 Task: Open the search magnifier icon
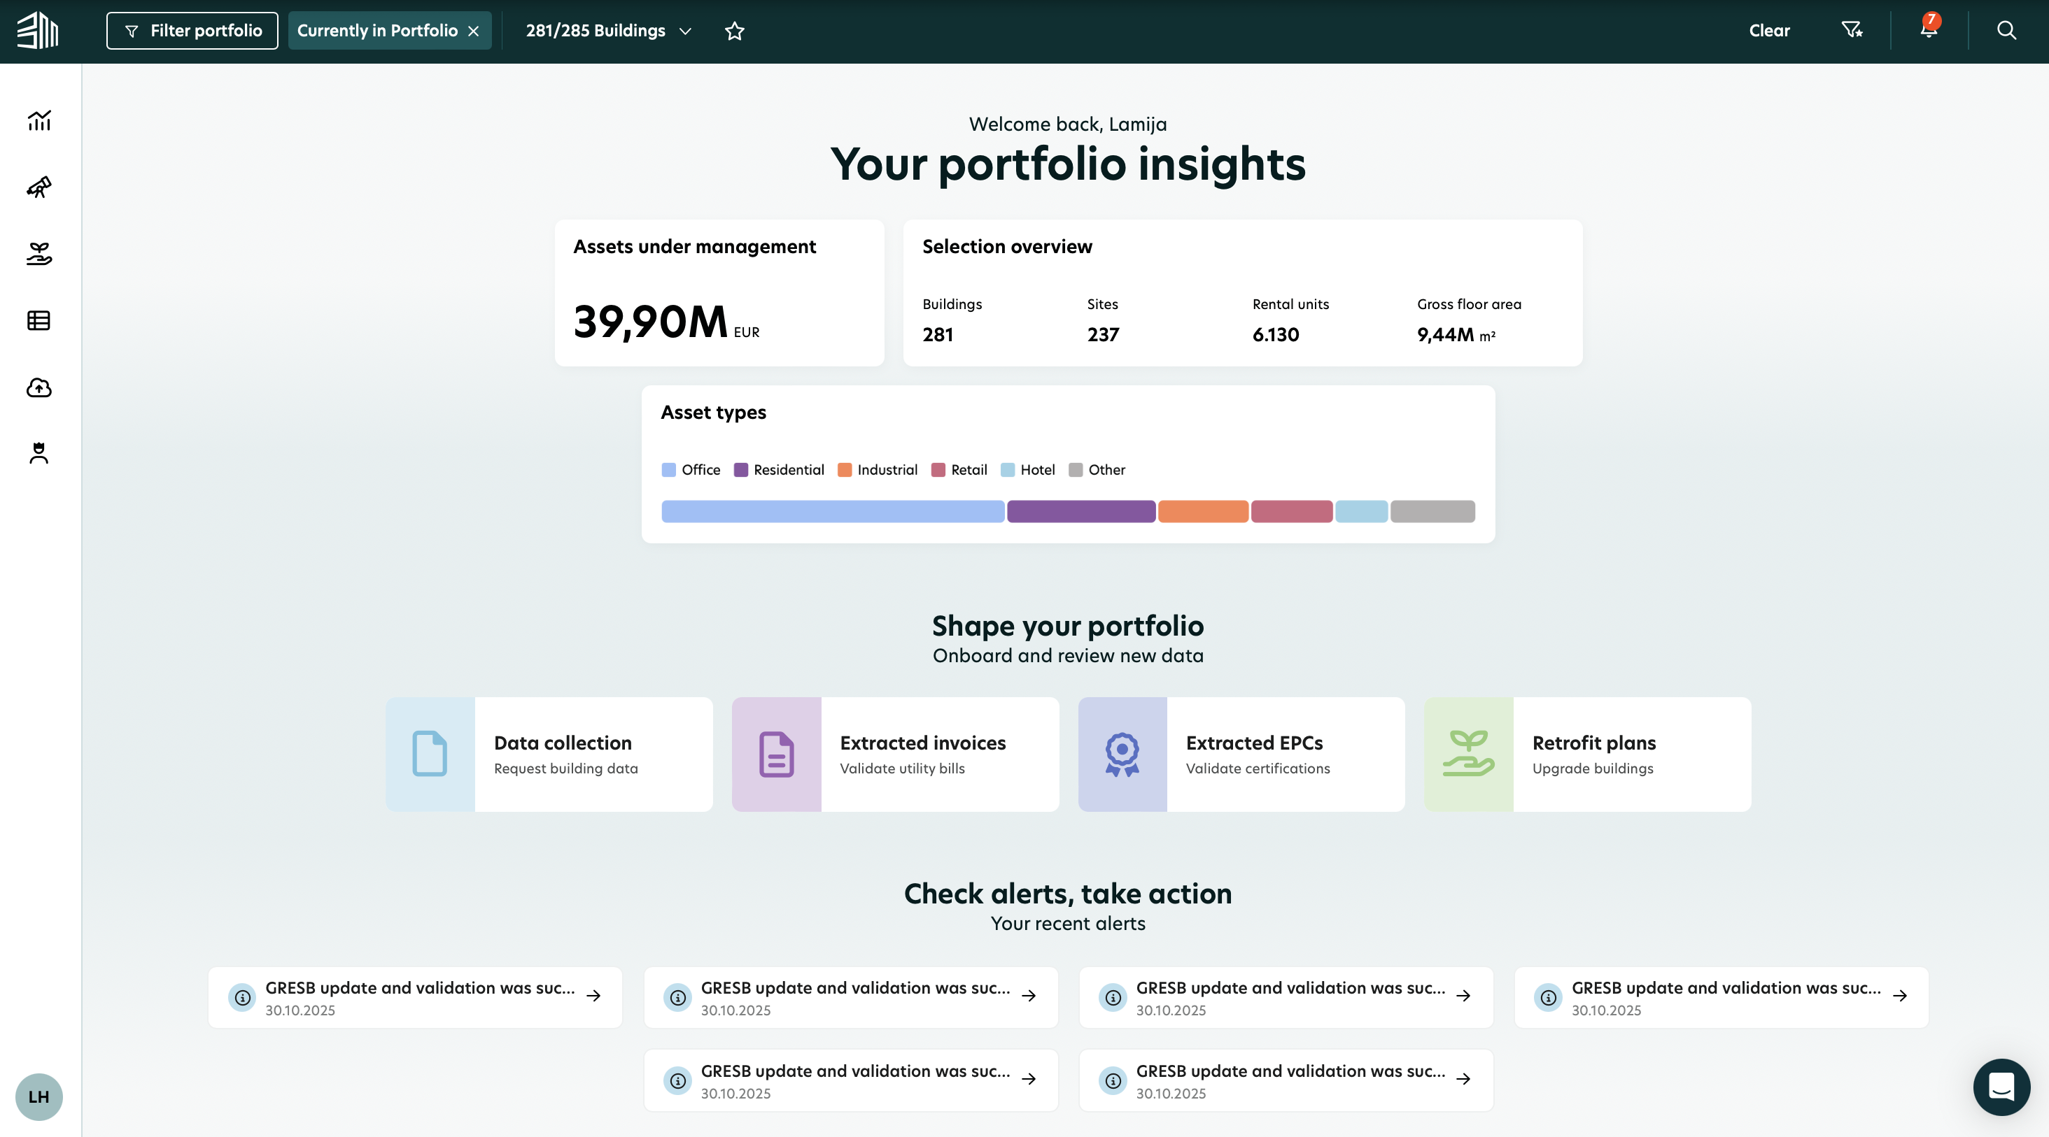tap(2006, 30)
